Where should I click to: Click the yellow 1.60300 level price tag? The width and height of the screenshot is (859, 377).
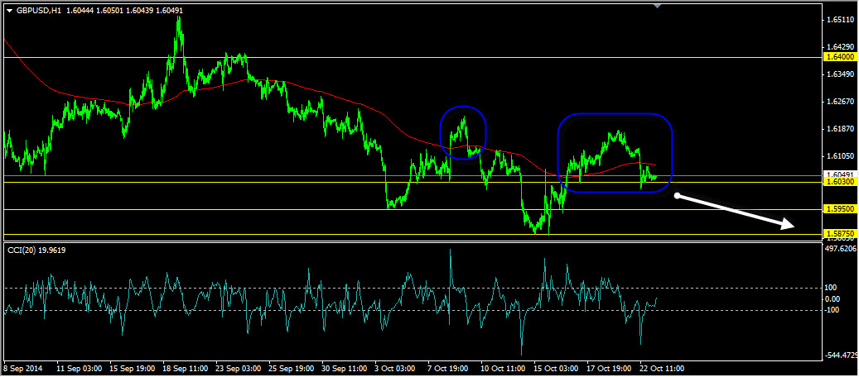click(x=839, y=182)
